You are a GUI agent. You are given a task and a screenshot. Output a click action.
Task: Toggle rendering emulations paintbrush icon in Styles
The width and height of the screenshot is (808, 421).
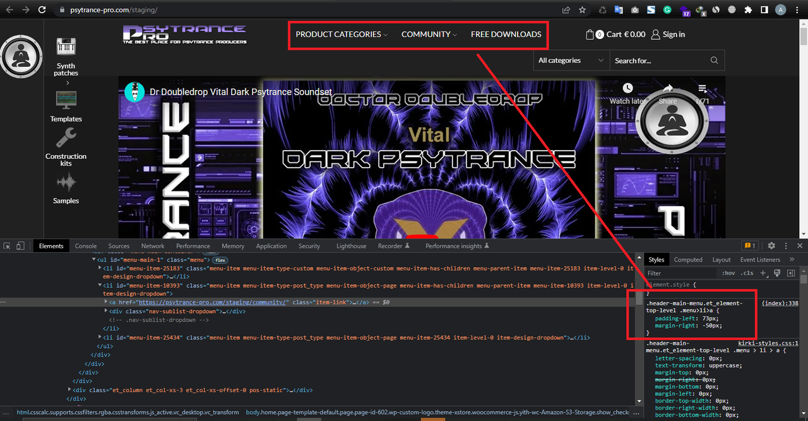pos(777,273)
